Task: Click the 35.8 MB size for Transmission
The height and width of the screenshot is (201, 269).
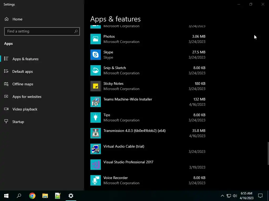Action: 199,131
